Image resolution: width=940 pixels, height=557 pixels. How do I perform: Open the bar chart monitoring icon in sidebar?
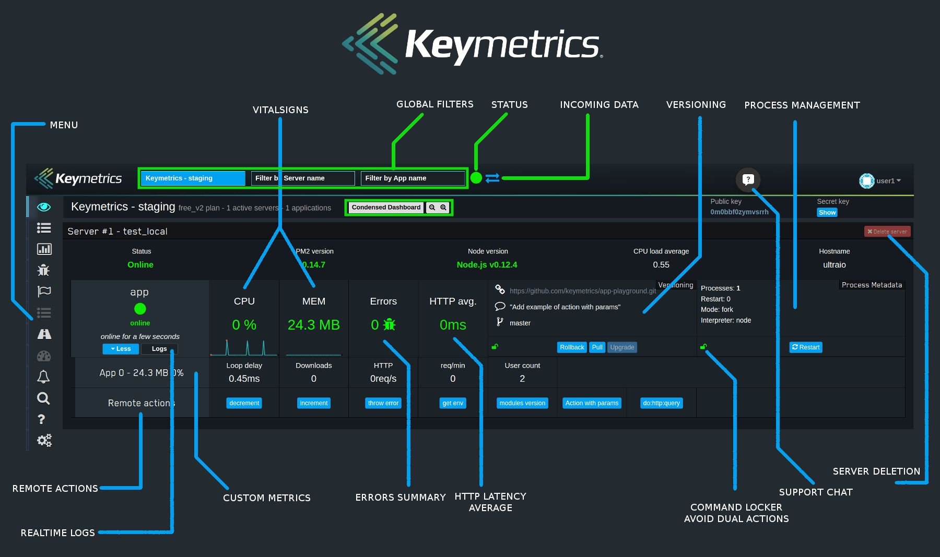click(44, 249)
